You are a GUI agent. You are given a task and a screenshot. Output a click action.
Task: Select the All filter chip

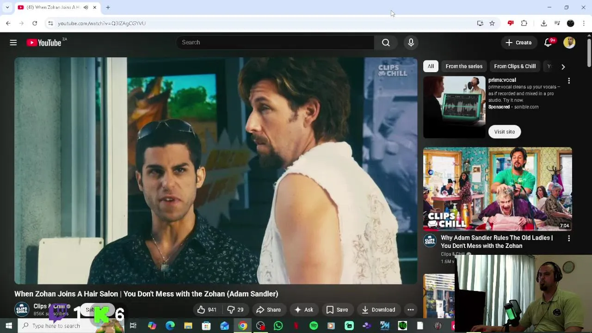tap(431, 66)
